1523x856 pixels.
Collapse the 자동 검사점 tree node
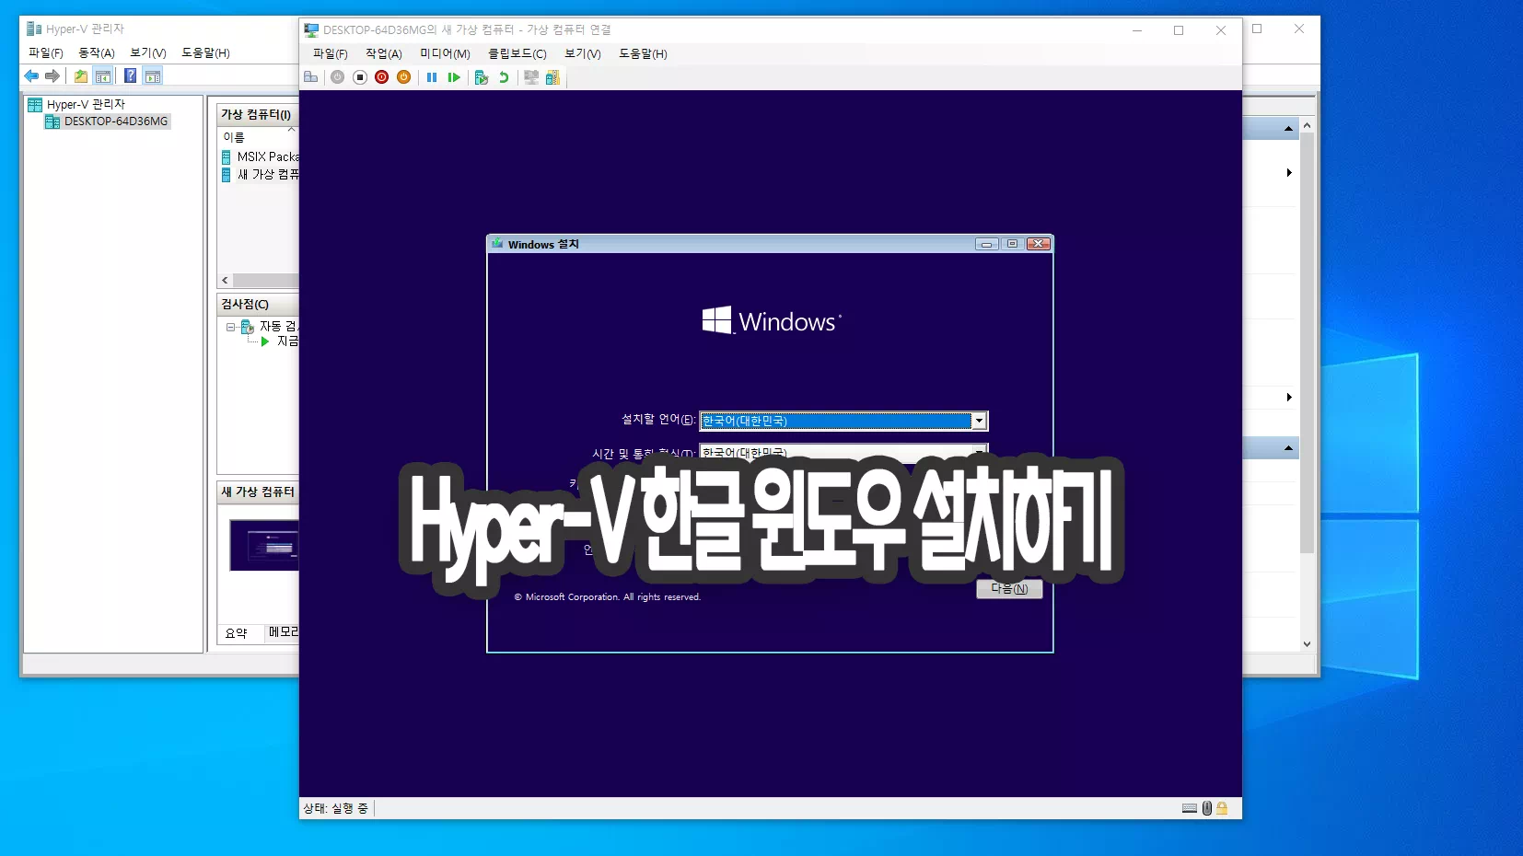[230, 327]
